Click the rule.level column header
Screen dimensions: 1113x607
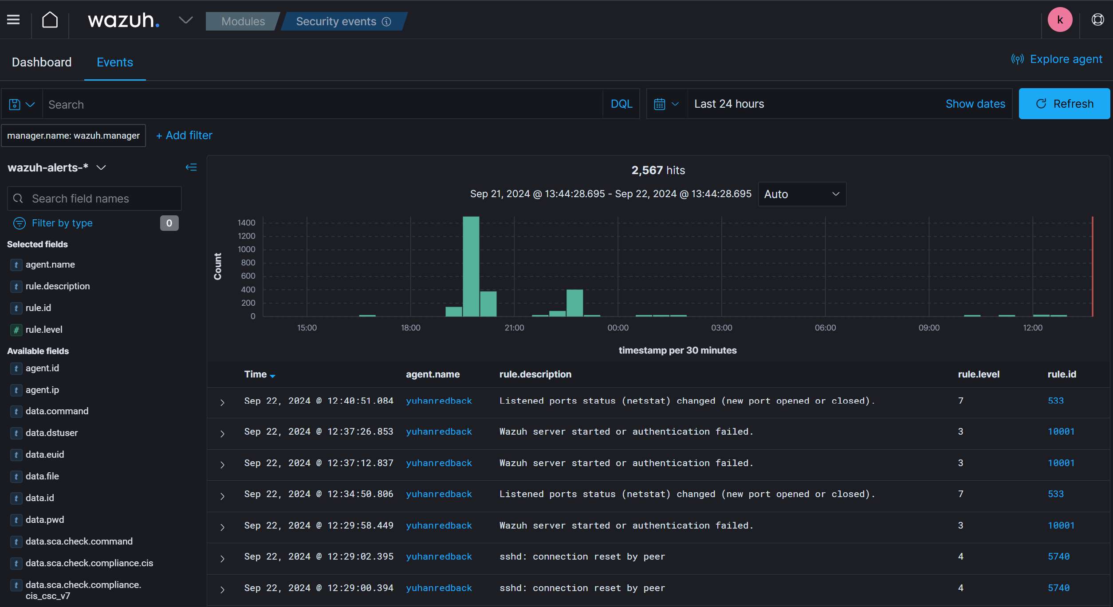pos(979,374)
